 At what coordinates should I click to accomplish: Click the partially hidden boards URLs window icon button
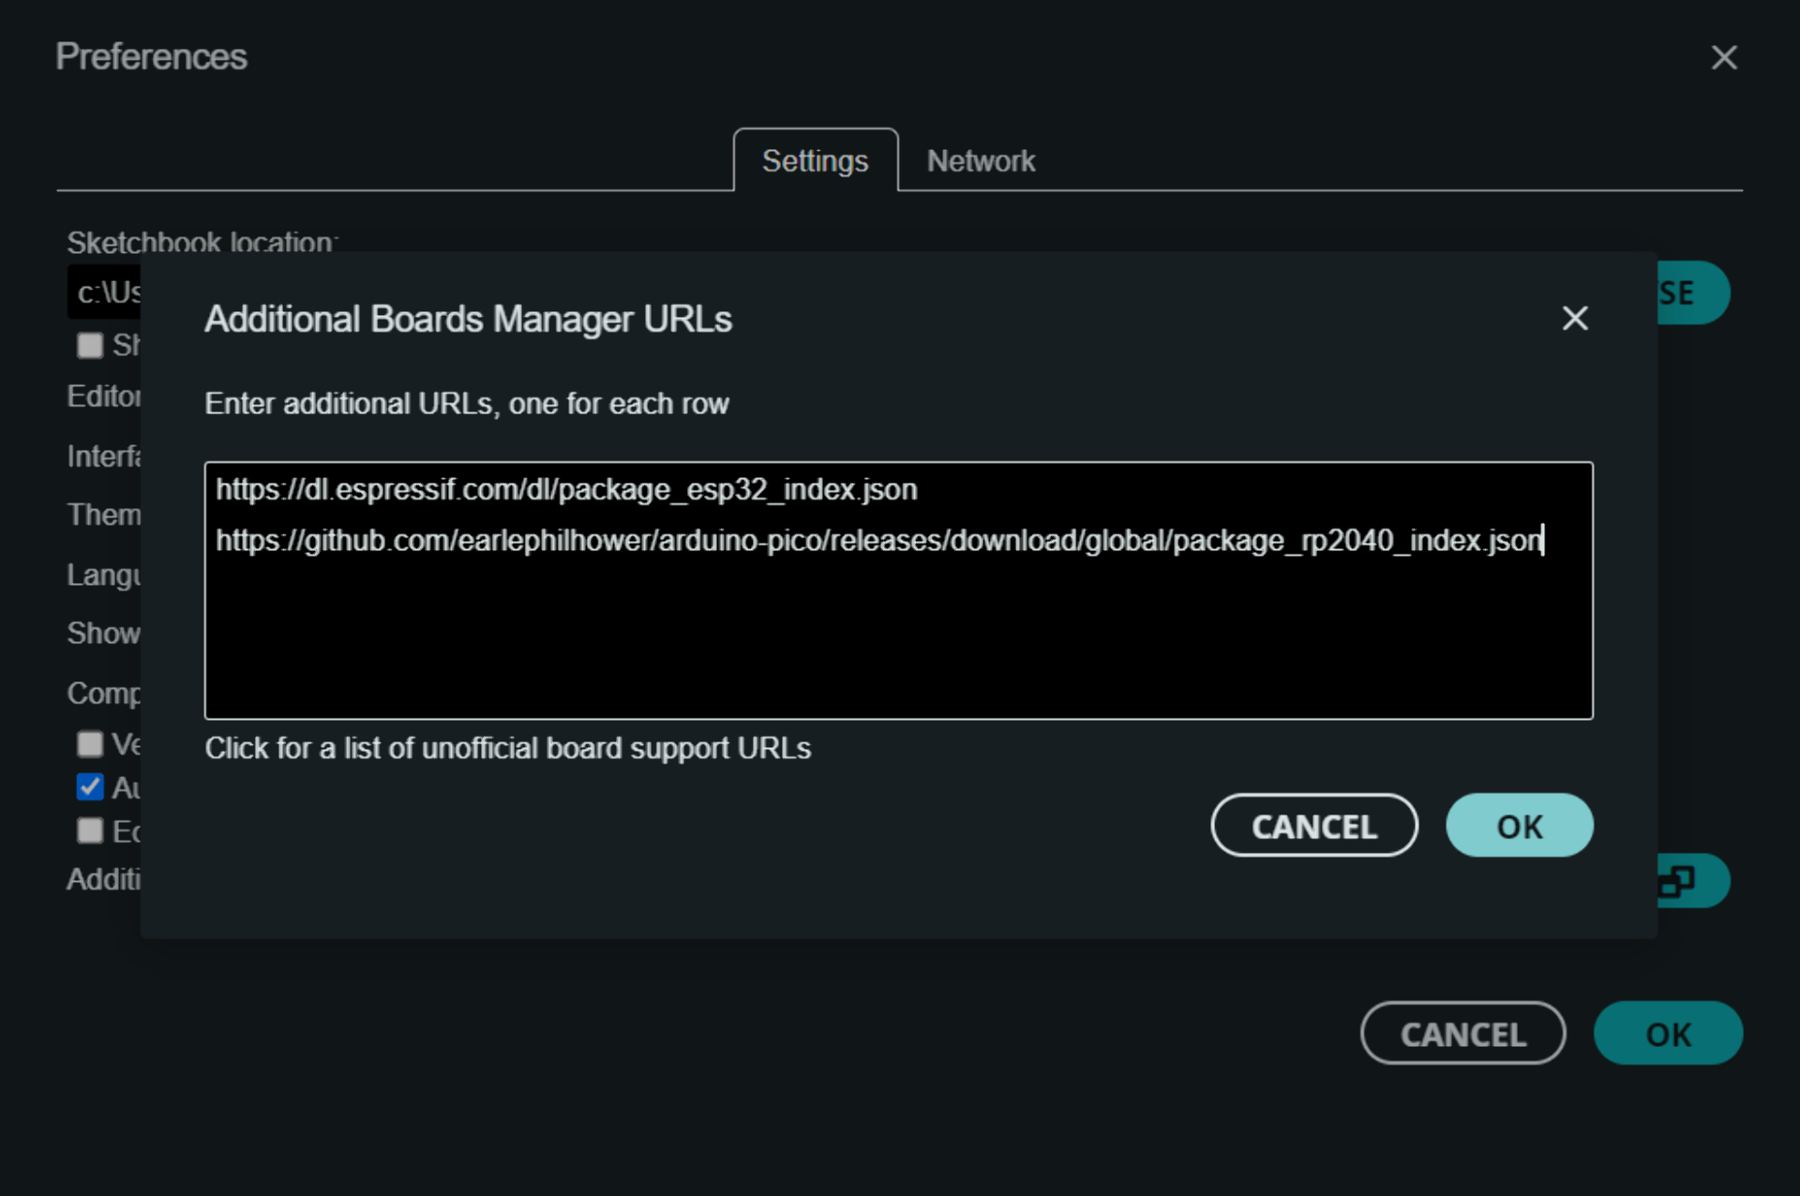click(1687, 881)
